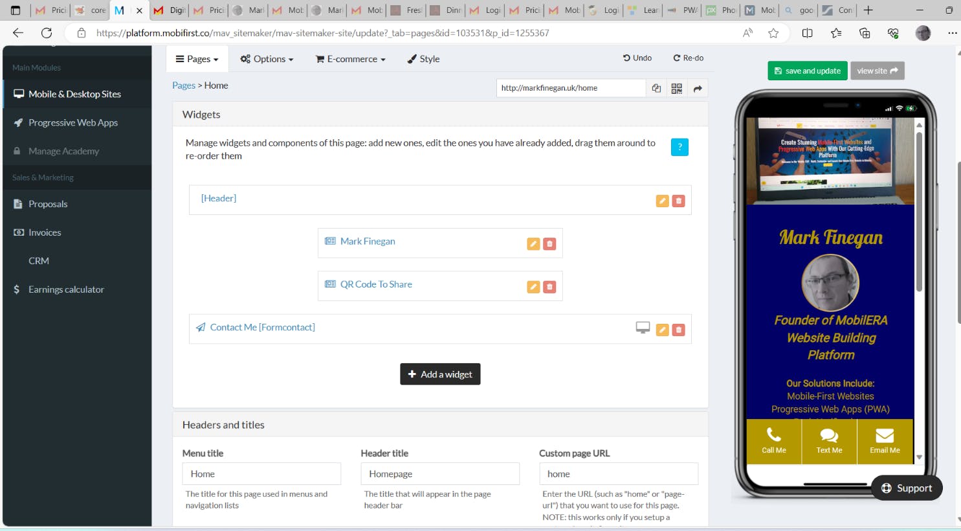Image resolution: width=961 pixels, height=531 pixels.
Task: Show QR code for page URL
Action: click(x=677, y=89)
